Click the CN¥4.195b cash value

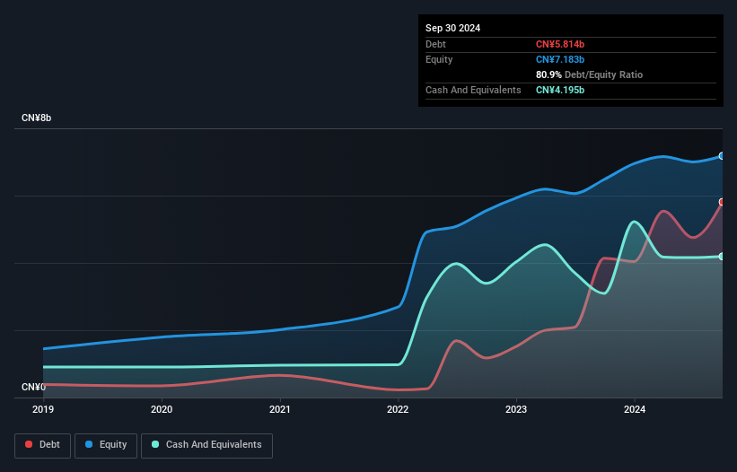click(x=560, y=90)
